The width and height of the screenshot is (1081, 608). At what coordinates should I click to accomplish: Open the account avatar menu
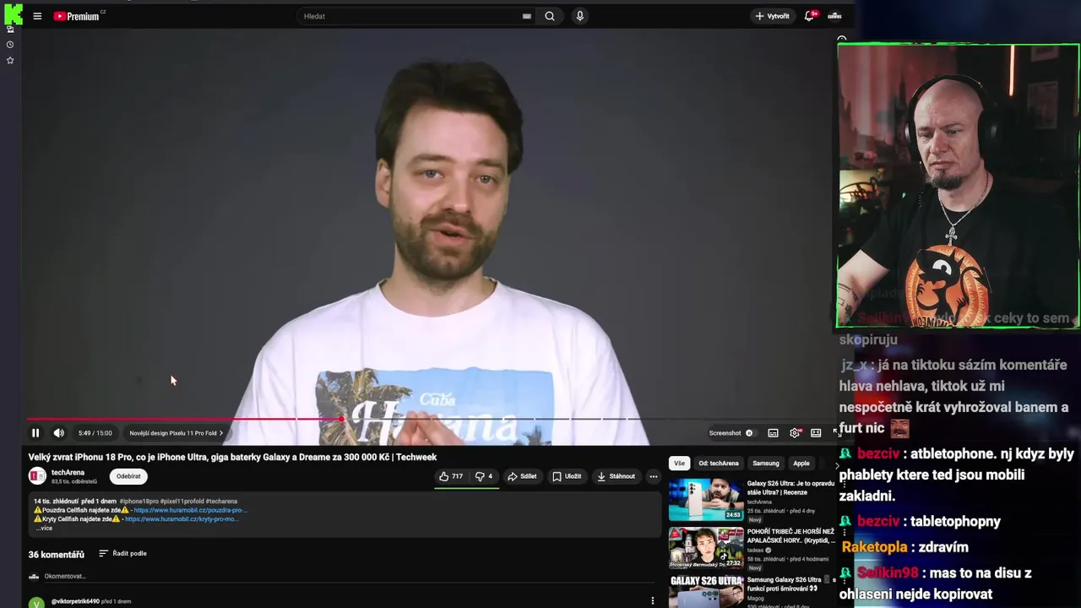point(834,16)
